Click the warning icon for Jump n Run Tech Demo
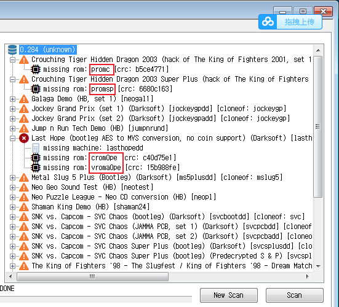339x307 pixels. (x=24, y=128)
